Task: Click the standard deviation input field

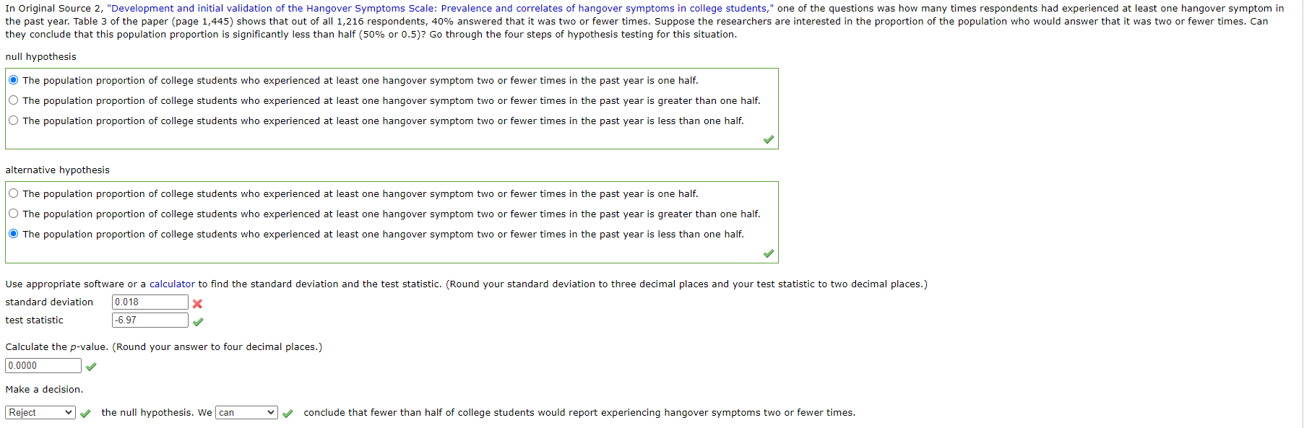Action: (150, 302)
